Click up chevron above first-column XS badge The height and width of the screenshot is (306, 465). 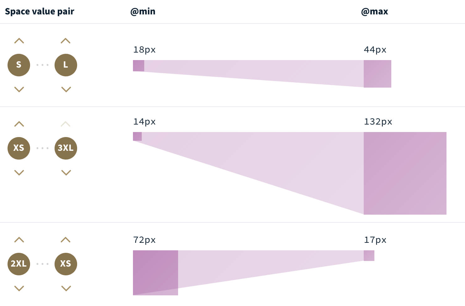point(19,124)
